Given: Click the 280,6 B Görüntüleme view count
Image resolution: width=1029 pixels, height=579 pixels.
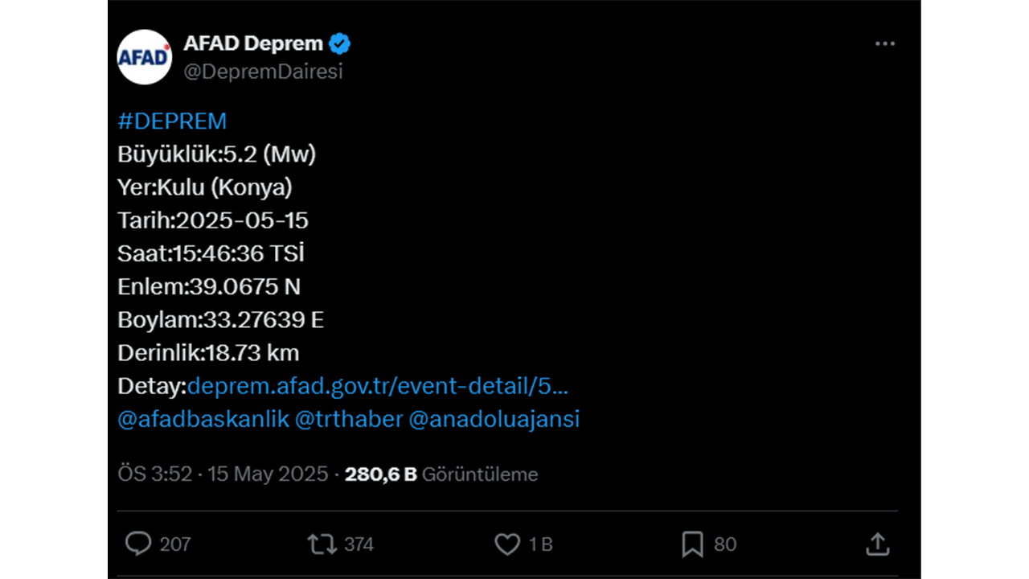Looking at the screenshot, I should coord(441,474).
